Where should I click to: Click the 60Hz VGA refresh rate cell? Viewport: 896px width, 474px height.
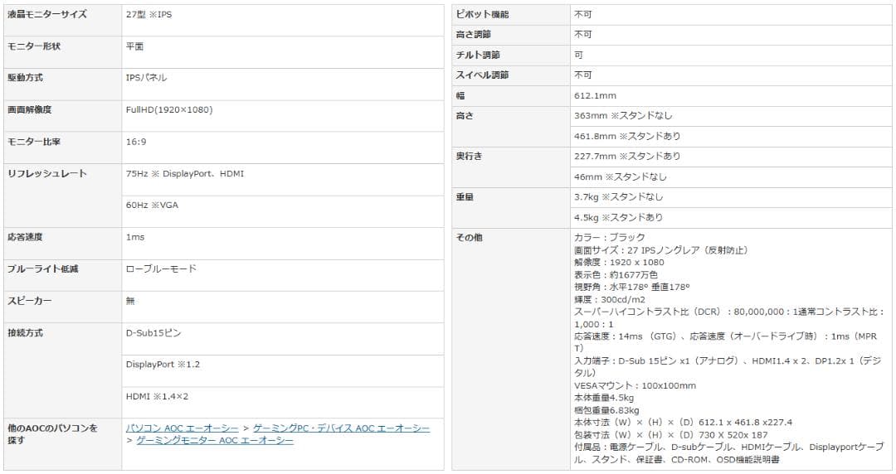click(152, 206)
